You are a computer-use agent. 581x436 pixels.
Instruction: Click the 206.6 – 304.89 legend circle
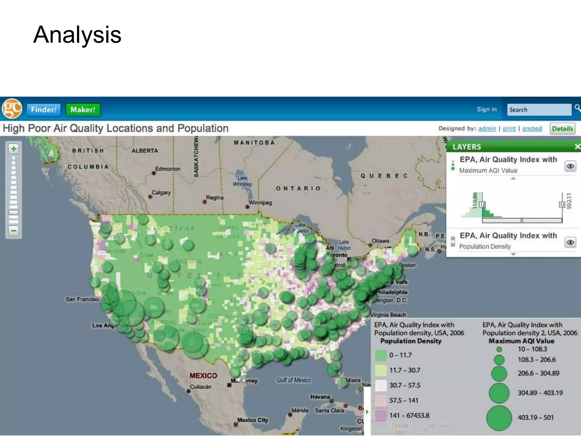tap(499, 374)
